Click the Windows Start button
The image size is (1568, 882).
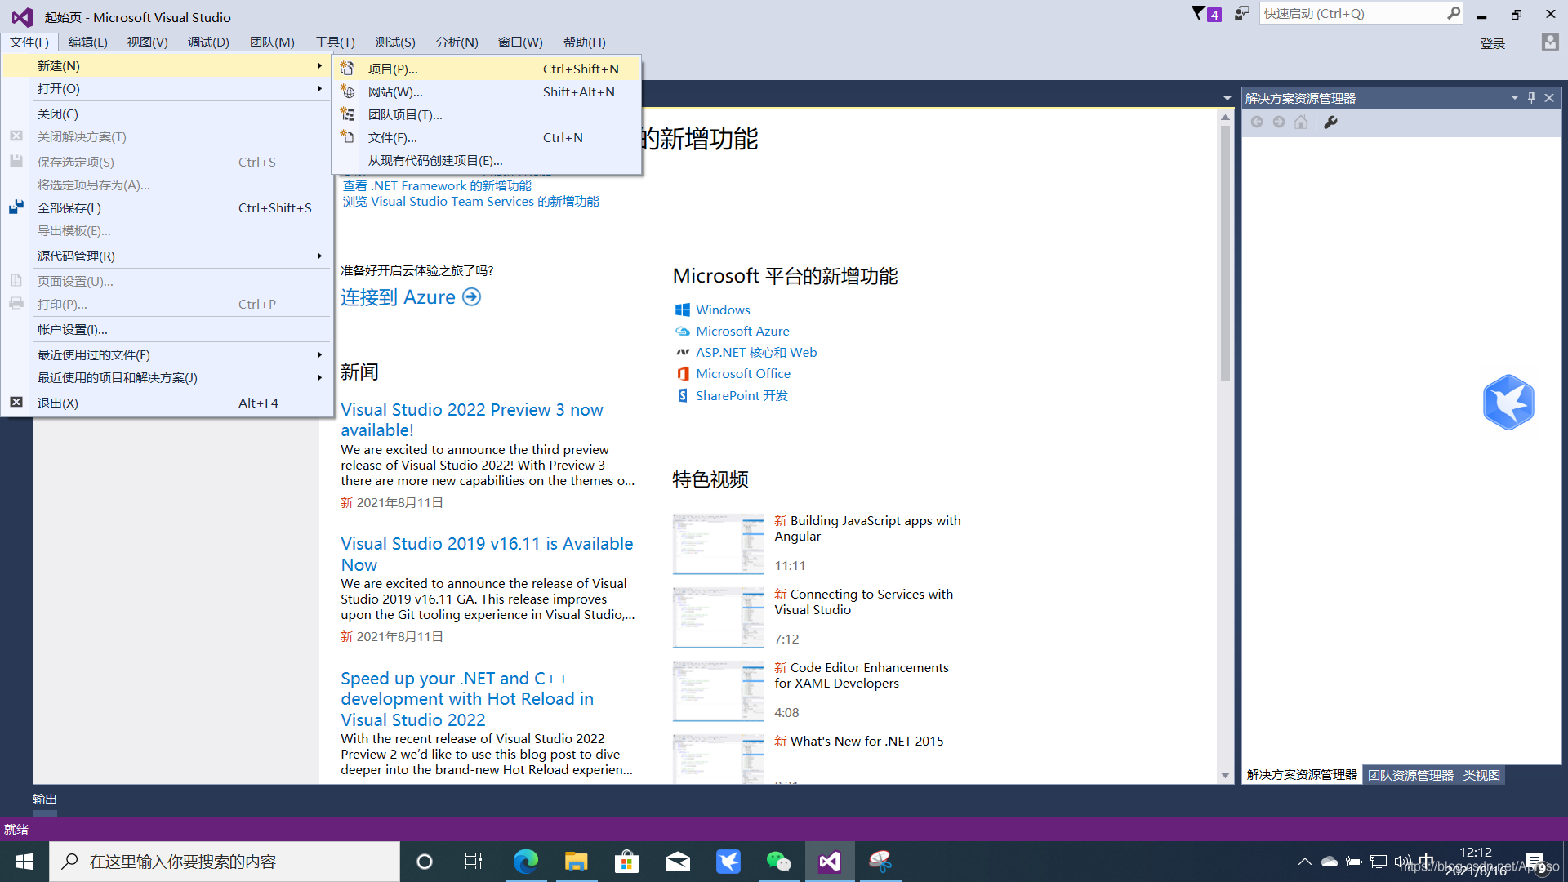pos(24,862)
